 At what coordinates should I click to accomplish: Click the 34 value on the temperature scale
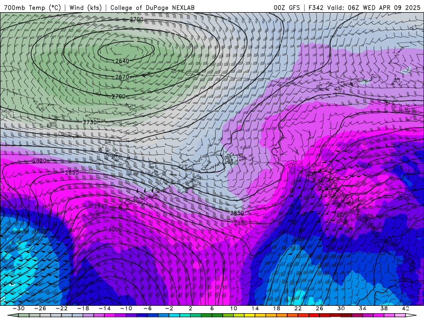coord(363,308)
